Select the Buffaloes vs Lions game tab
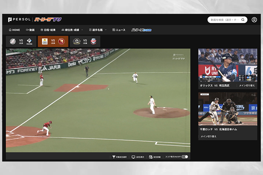The height and width of the screenshot is (175, 263). click(x=85, y=41)
